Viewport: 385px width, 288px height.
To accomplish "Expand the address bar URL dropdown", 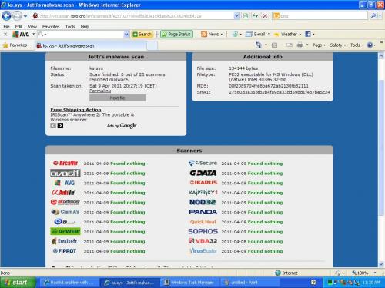I will point(236,16).
